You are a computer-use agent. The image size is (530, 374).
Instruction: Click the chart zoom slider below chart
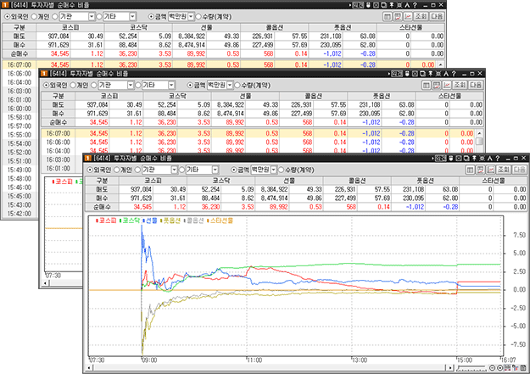coord(471,368)
